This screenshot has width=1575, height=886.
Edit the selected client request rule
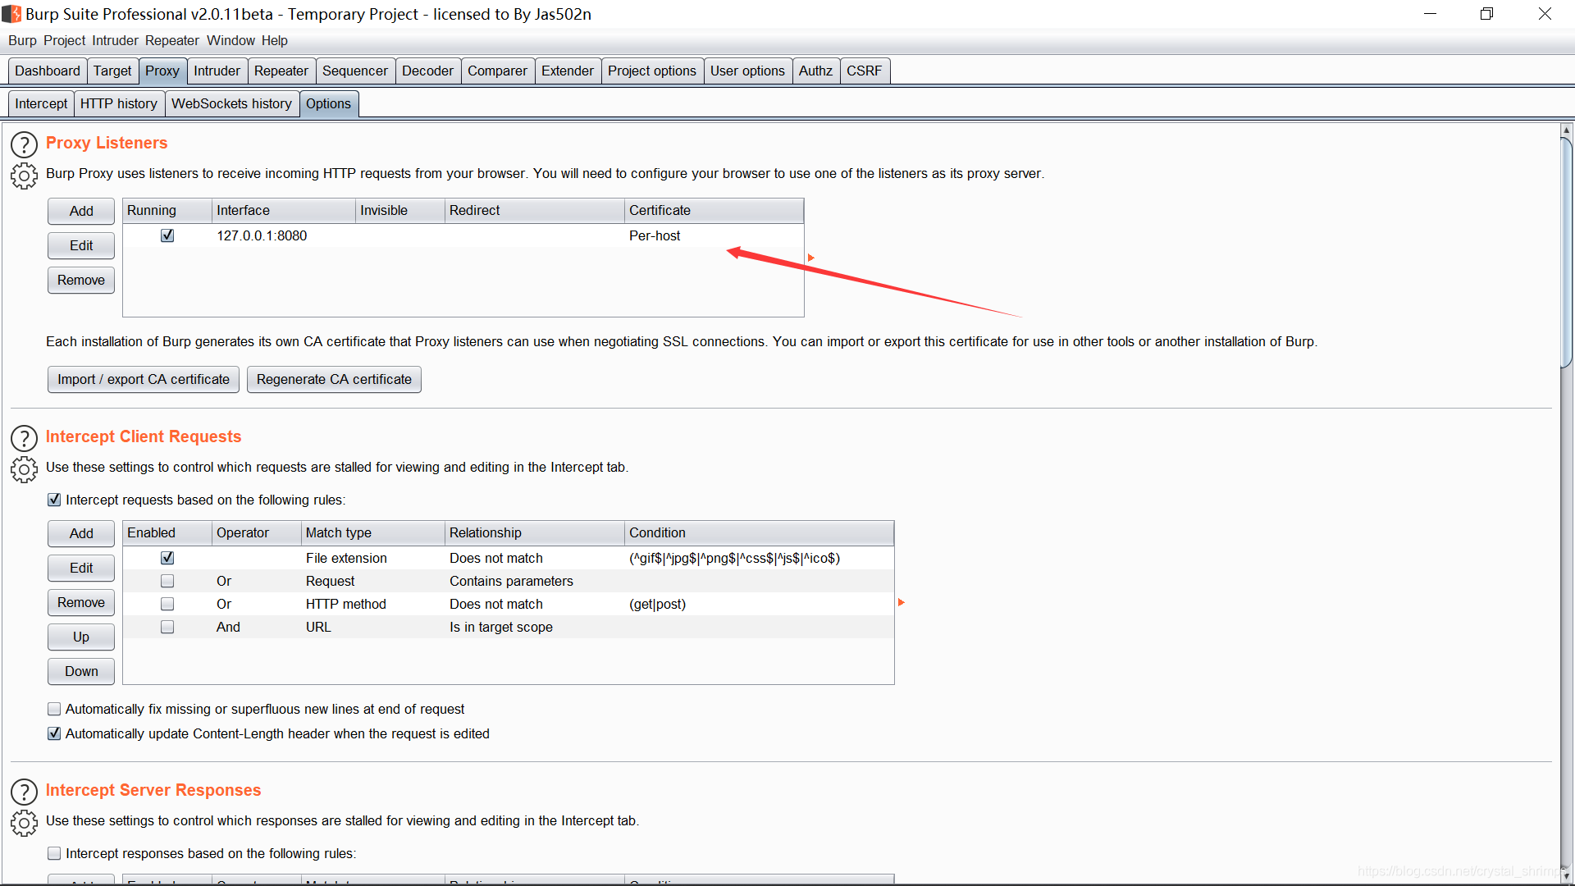[81, 568]
